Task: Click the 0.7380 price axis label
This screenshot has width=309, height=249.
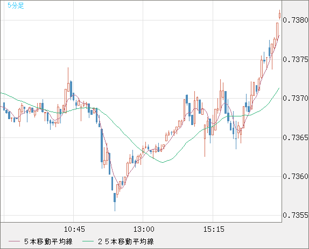Action: pos(296,20)
